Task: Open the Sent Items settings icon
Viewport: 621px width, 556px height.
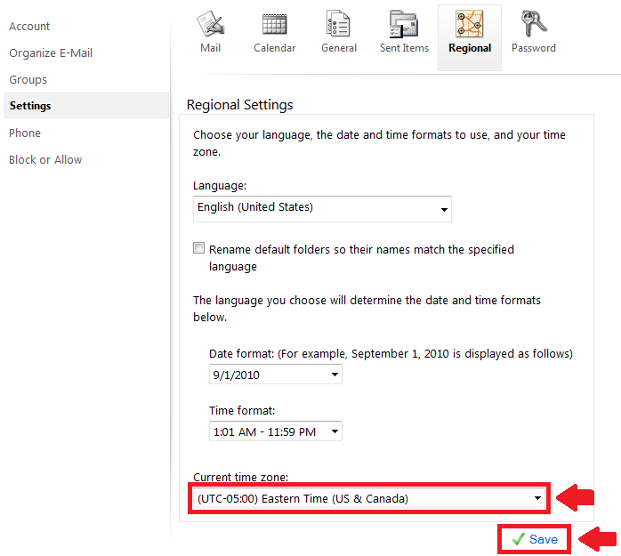Action: pyautogui.click(x=404, y=23)
